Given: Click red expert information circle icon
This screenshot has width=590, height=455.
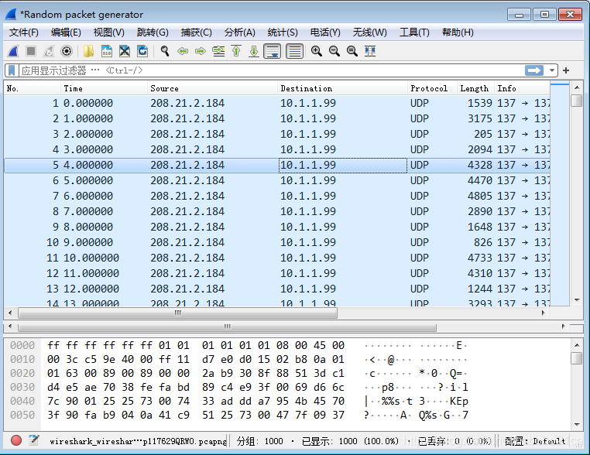Looking at the screenshot, I should coord(16,440).
